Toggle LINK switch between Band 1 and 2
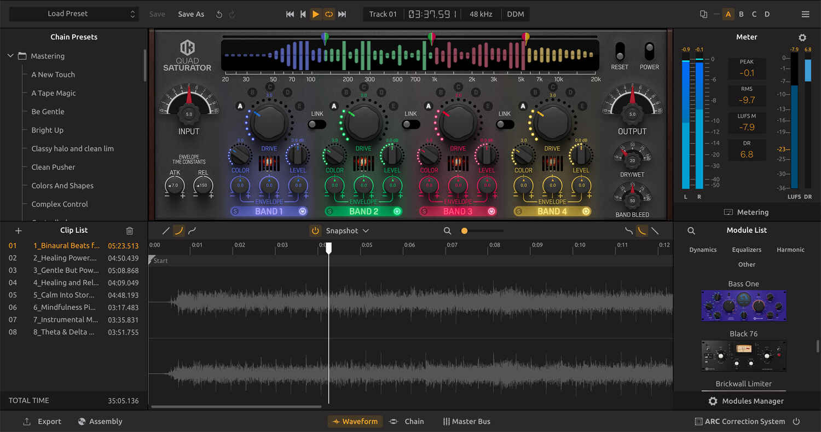The width and height of the screenshot is (821, 432). point(317,124)
